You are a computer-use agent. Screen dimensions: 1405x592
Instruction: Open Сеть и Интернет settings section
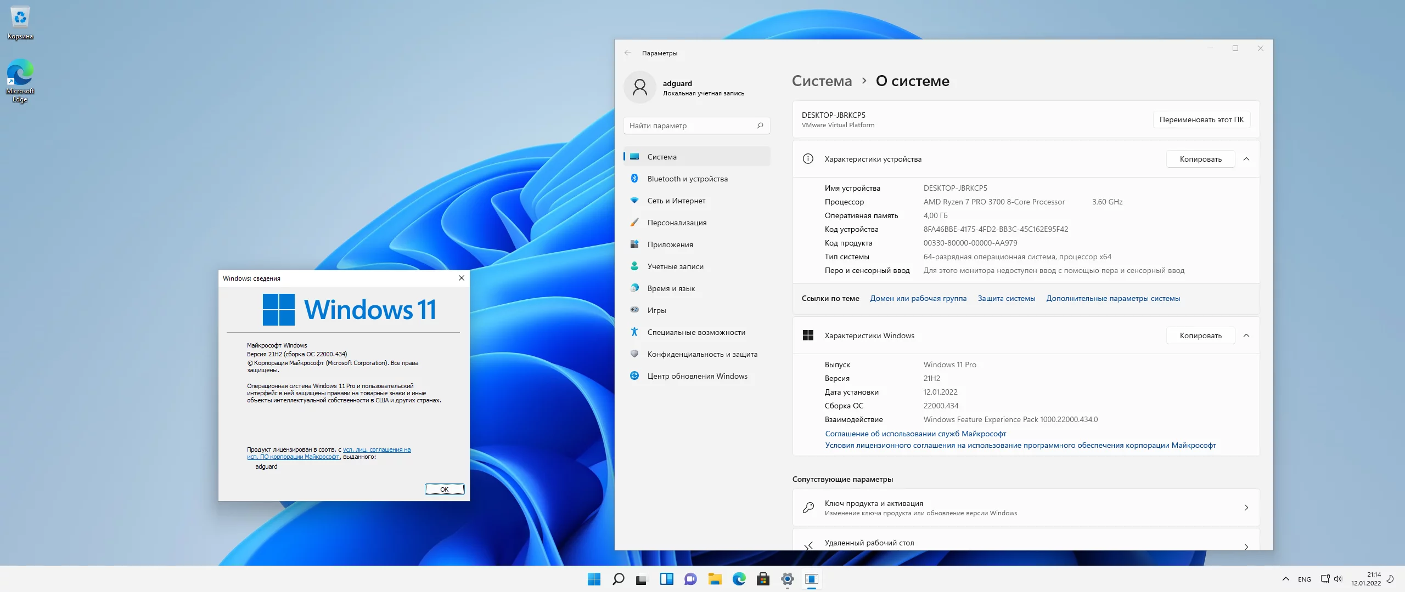click(676, 201)
